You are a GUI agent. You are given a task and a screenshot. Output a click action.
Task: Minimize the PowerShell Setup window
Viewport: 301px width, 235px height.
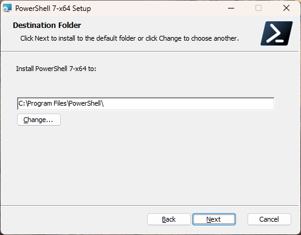pos(231,8)
